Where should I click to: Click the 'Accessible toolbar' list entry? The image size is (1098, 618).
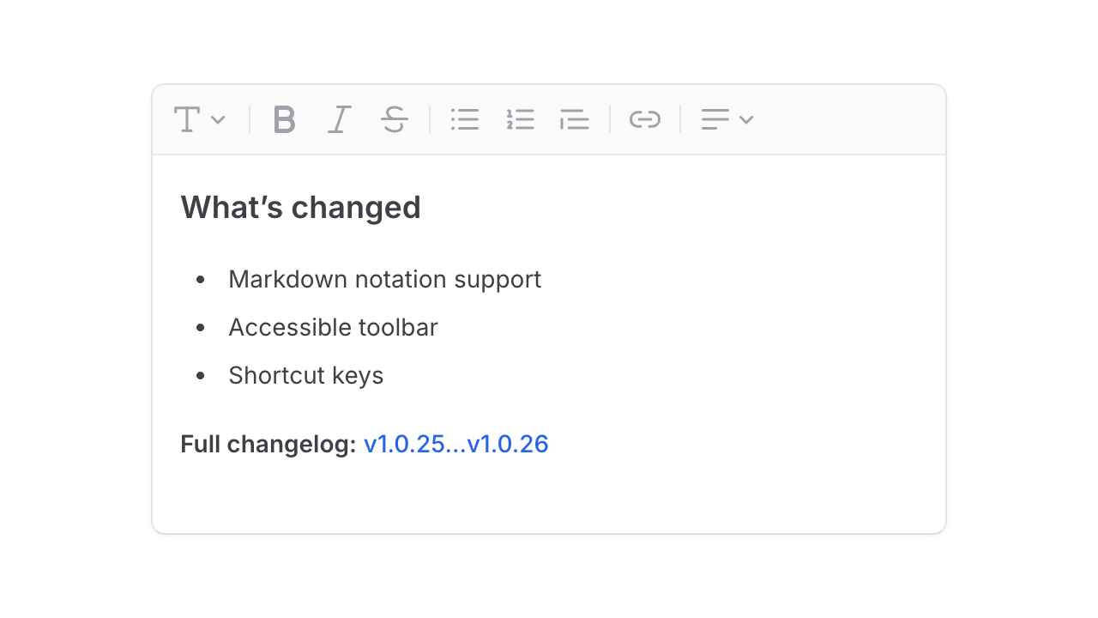coord(333,327)
